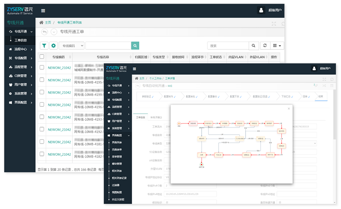This screenshot has width=341, height=209.
Task: Check the first NEWOM_21042 row checkbox
Action: [42, 68]
